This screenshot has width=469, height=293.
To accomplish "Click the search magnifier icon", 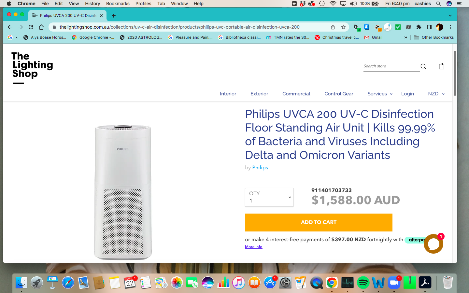I will (x=423, y=66).
